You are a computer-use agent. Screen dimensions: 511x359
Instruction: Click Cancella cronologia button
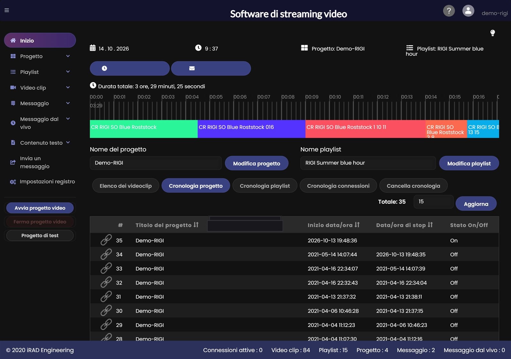[x=413, y=185]
